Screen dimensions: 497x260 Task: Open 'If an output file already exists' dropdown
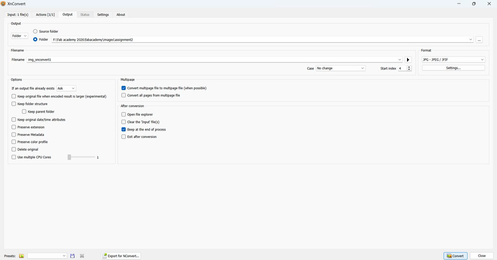click(x=66, y=88)
